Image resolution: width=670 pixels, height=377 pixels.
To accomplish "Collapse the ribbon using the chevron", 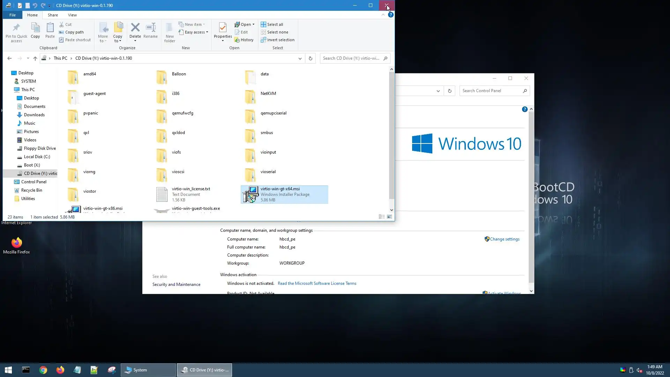I will pyautogui.click(x=383, y=15).
